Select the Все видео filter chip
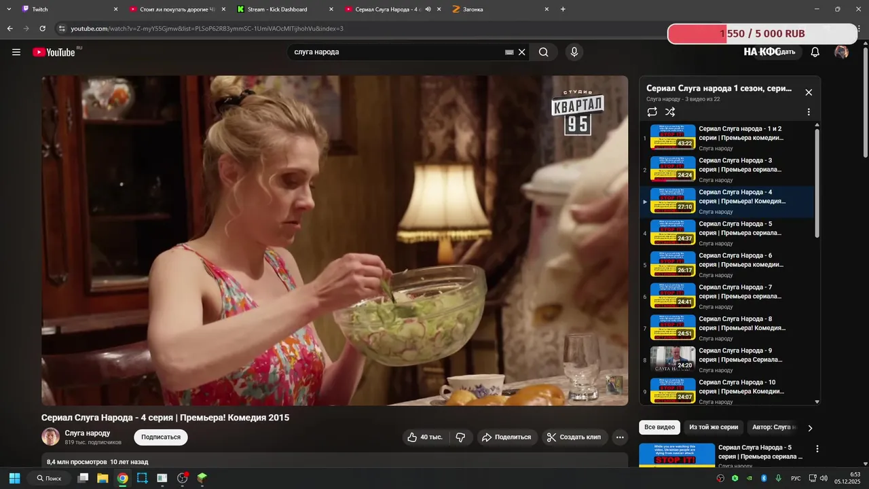Viewport: 869px width, 489px height. (x=659, y=427)
